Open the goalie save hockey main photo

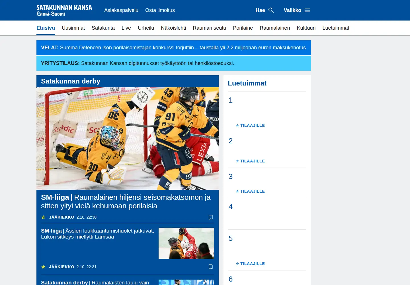[128, 139]
